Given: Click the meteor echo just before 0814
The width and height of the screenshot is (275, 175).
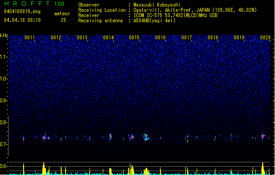Looking at the screenshot, I should coord(110,137).
